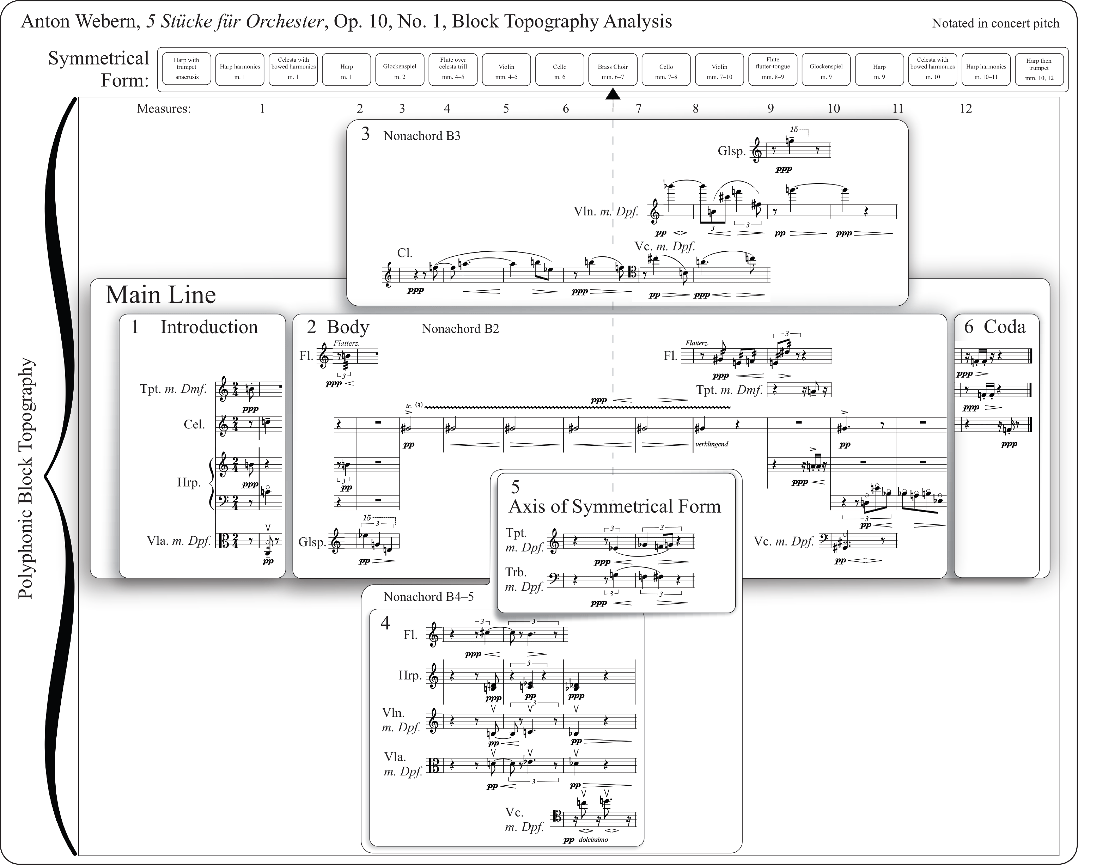The image size is (1096, 865).
Task: Select the 'Harp with trumpet anacrusis' box
Action: click(186, 70)
